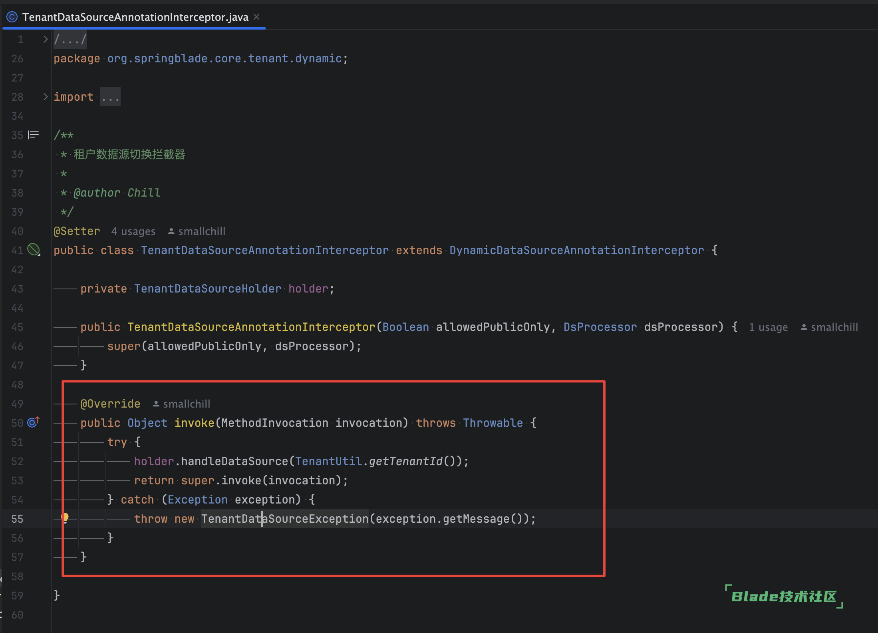Close the TenantDataSourceAnnotationInterceptor.java tab
878x633 pixels.
click(x=257, y=17)
